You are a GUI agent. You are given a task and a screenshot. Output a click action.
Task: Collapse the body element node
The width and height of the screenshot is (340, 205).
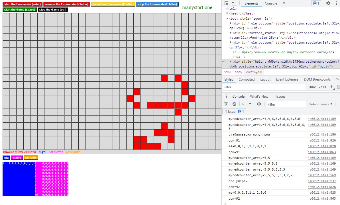tap(227, 19)
